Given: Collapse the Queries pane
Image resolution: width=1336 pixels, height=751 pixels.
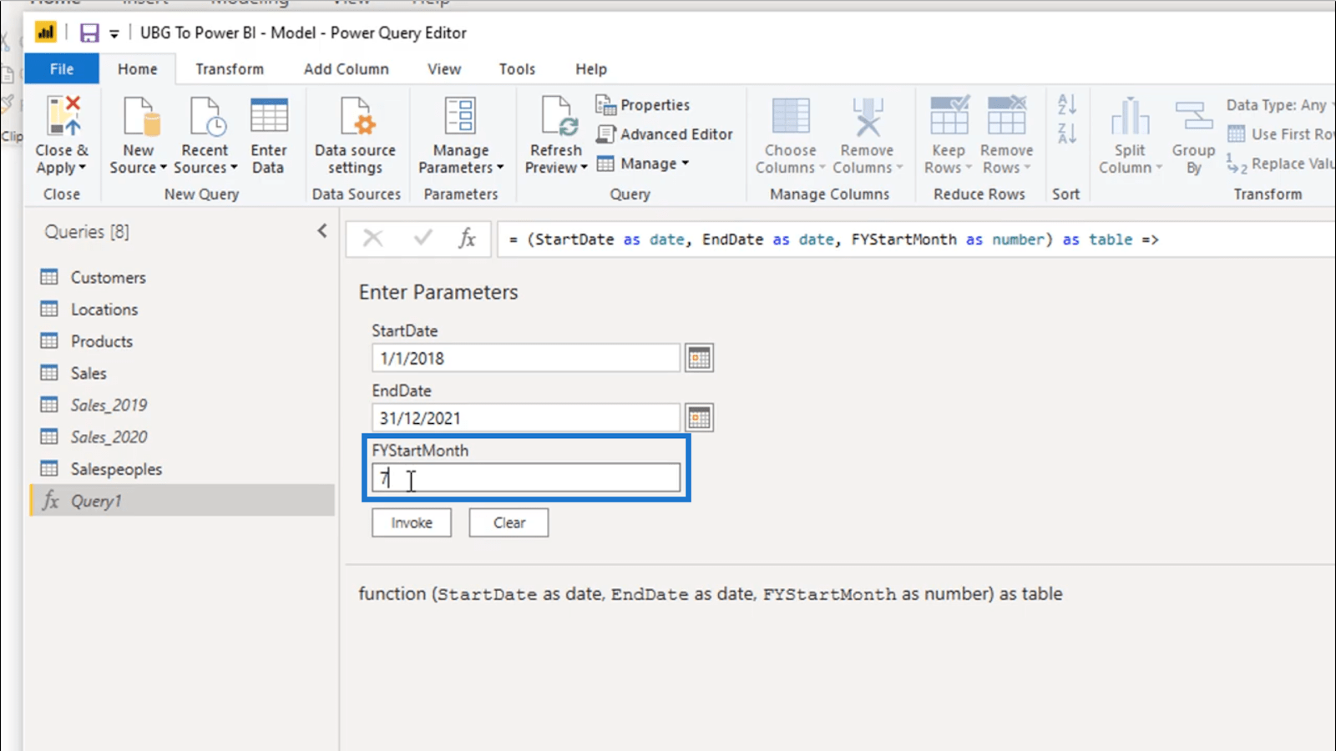Looking at the screenshot, I should click(x=322, y=231).
